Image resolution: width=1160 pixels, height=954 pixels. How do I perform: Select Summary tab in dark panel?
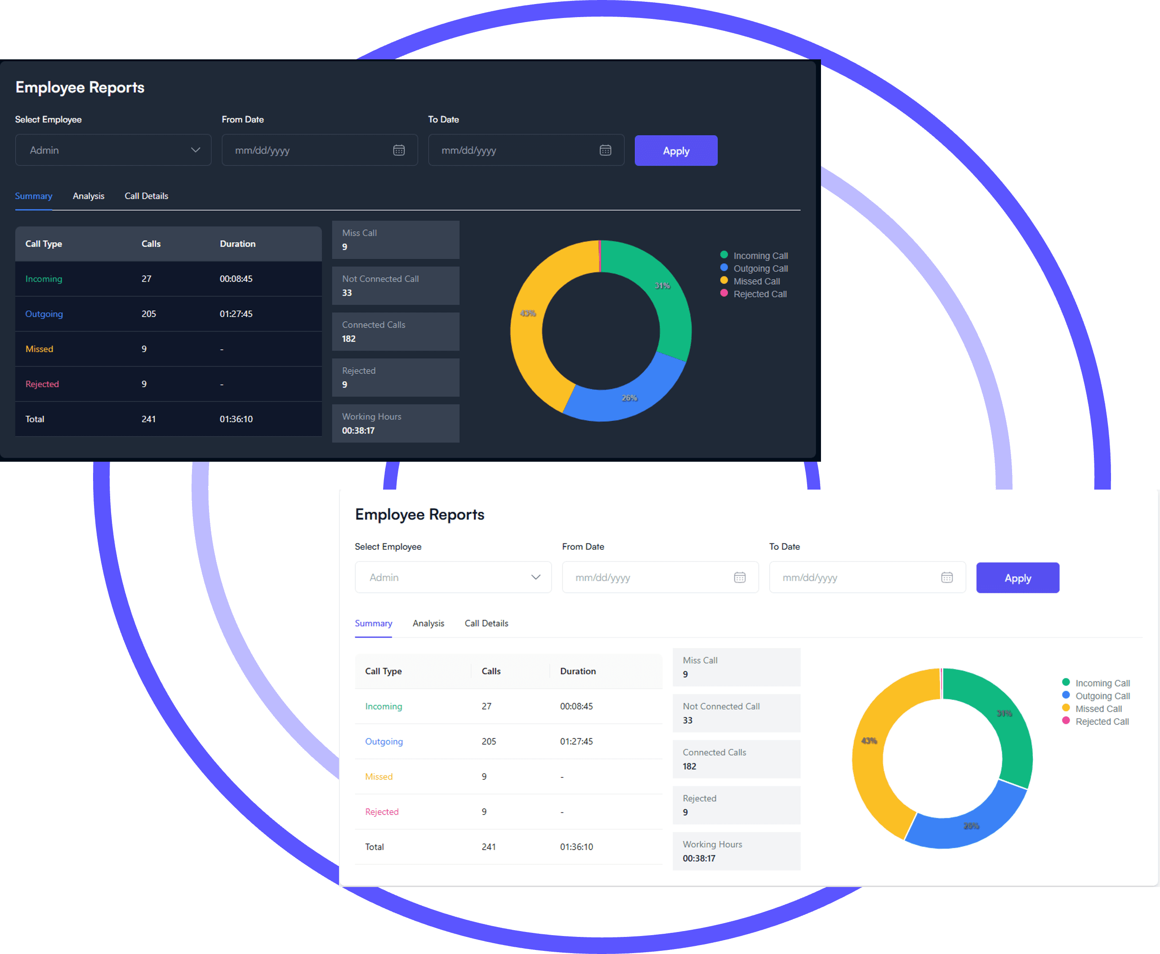click(x=34, y=196)
